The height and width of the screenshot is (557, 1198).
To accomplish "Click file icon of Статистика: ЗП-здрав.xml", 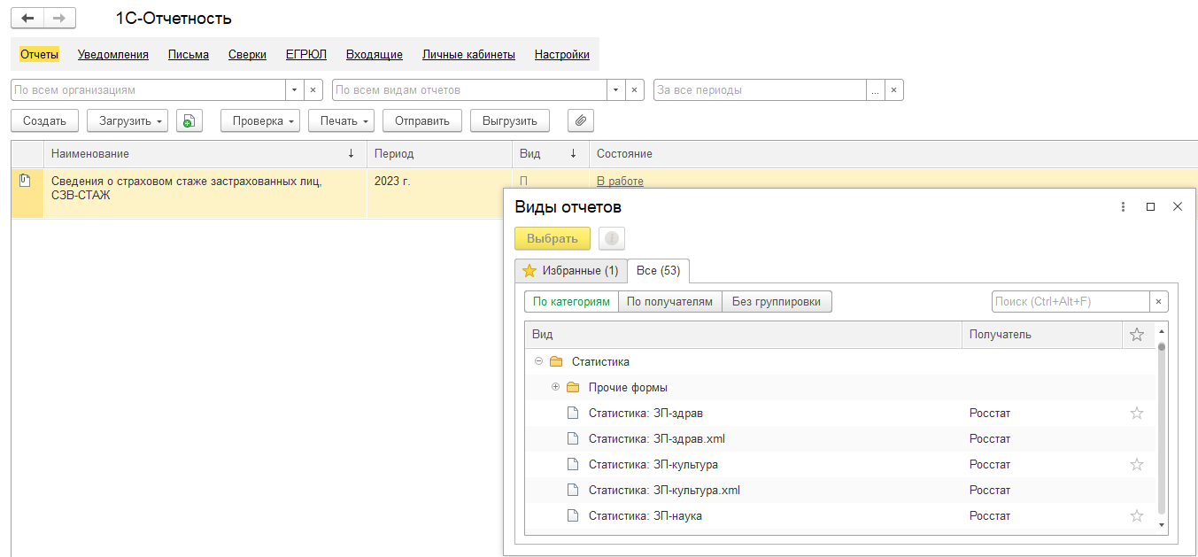I will pos(572,438).
